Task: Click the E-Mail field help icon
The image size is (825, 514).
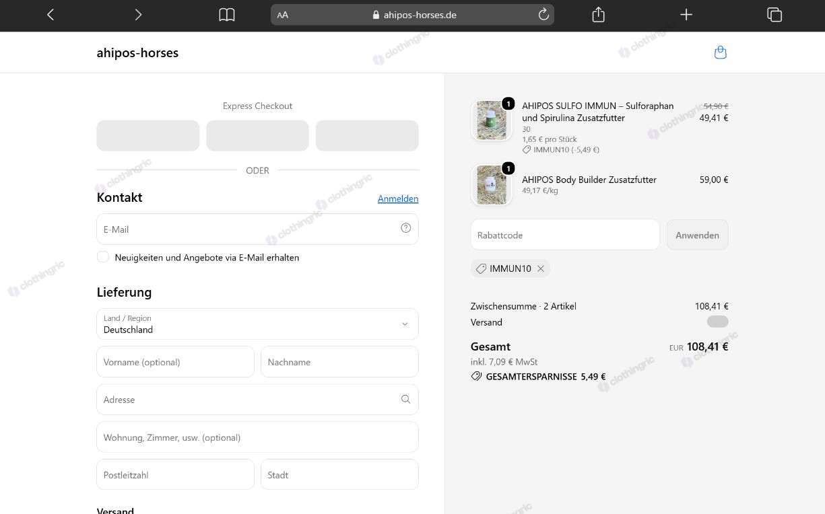Action: (405, 228)
